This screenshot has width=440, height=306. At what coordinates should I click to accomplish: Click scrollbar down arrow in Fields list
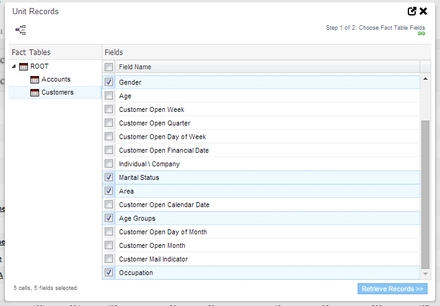[425, 273]
